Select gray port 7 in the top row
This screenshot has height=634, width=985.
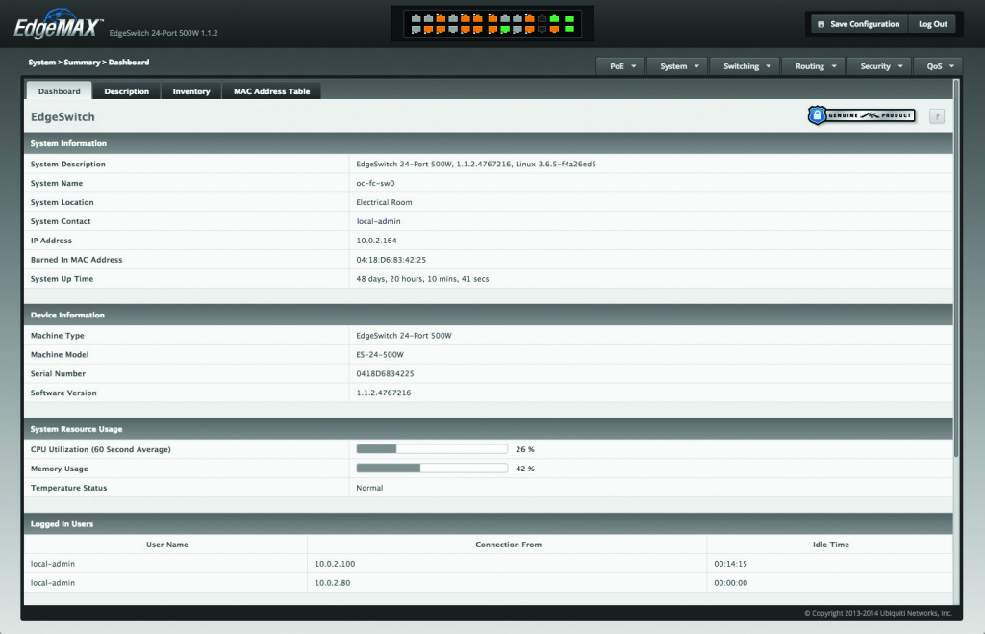click(453, 19)
